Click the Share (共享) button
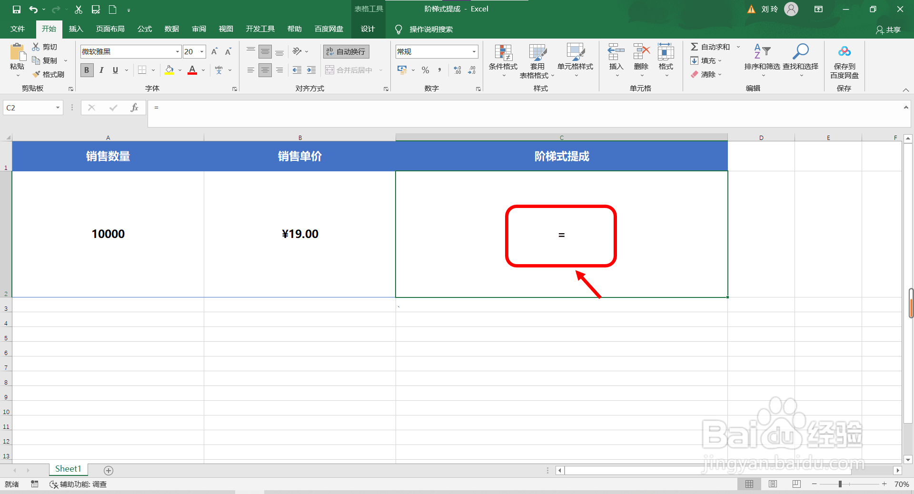914x494 pixels. pos(888,30)
